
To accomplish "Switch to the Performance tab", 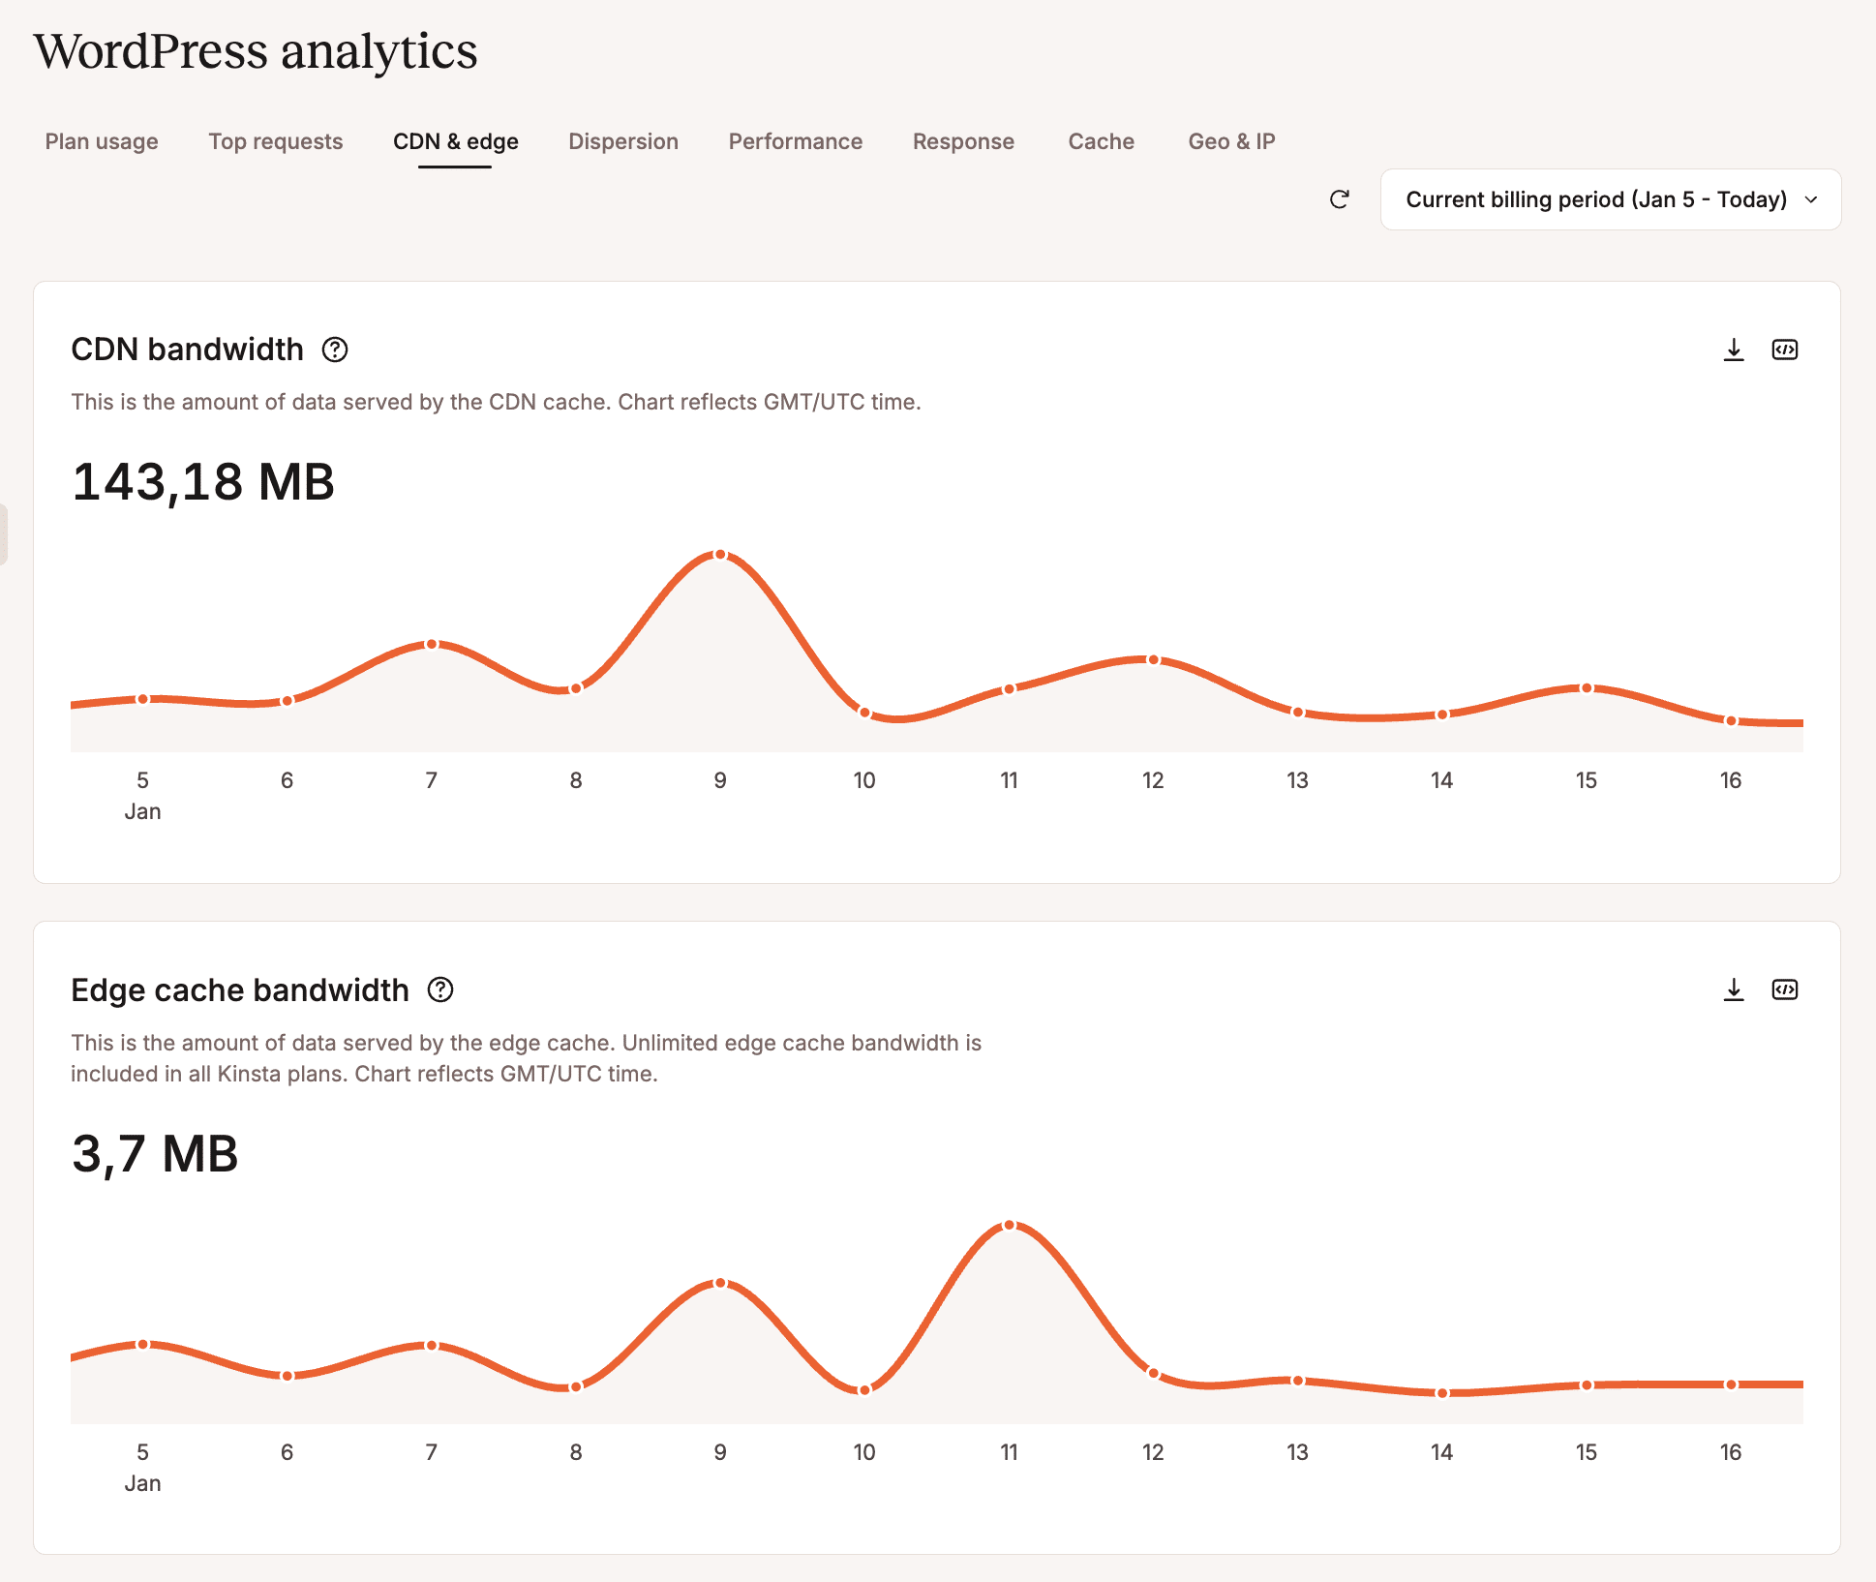I will (x=795, y=141).
